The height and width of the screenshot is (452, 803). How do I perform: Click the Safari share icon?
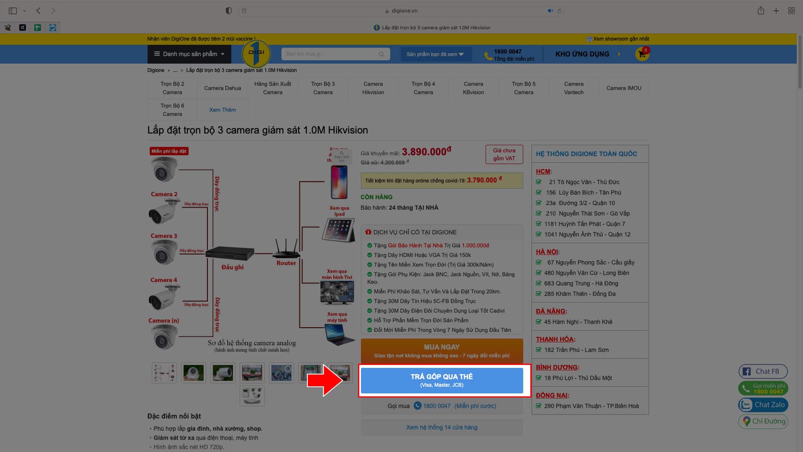(761, 11)
